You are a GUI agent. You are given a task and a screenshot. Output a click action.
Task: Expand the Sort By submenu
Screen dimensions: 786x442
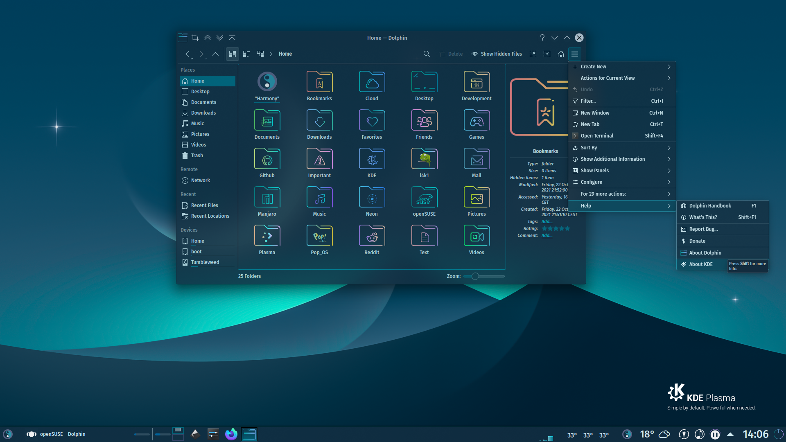[622, 148]
